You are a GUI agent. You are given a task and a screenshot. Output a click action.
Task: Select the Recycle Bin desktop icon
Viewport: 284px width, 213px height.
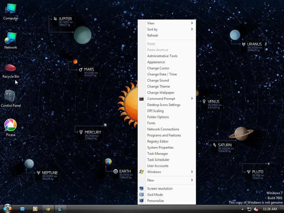(11, 71)
